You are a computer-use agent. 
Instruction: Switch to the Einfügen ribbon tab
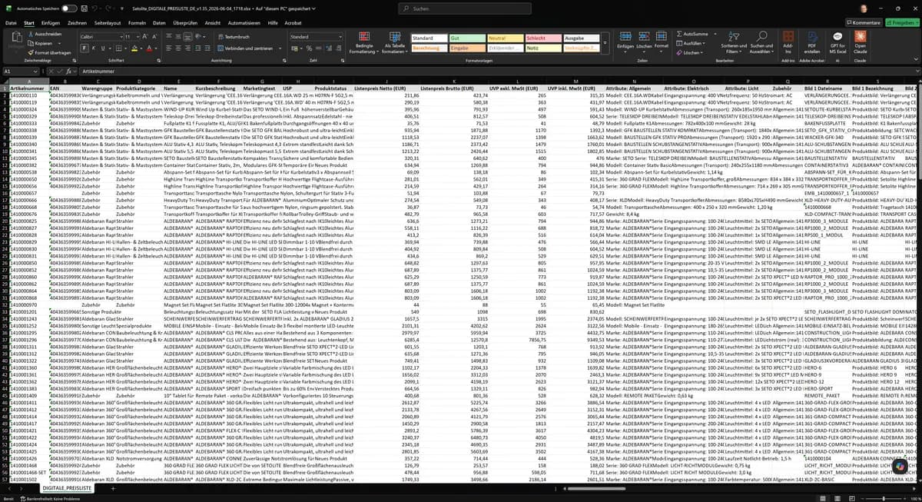(x=51, y=23)
